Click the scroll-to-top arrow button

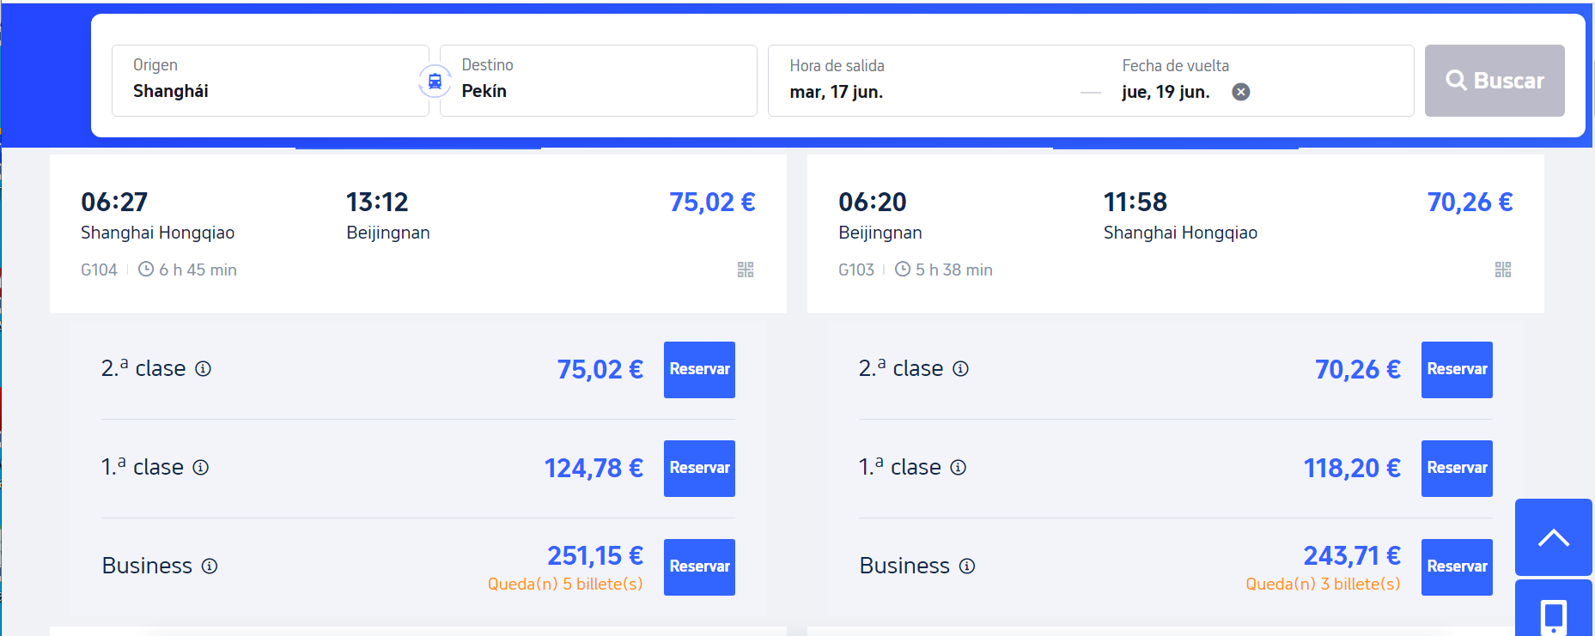pos(1553,537)
